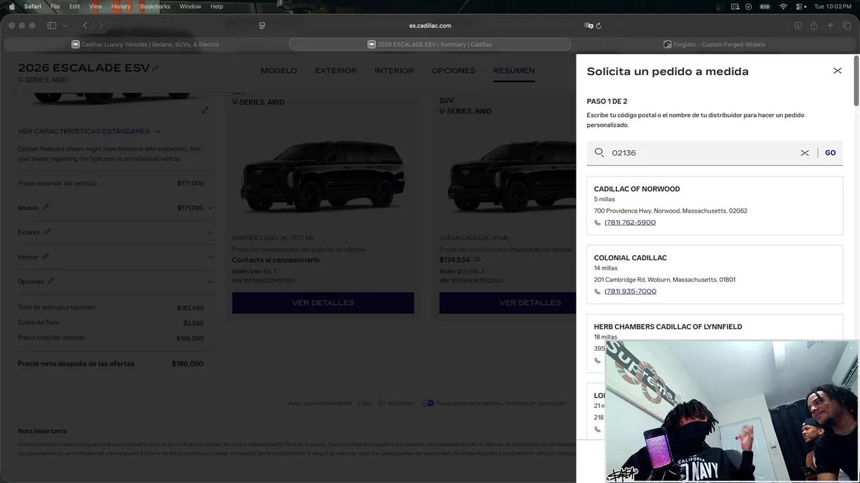Click edit pencil next to Interior
Image resolution: width=860 pixels, height=483 pixels.
(46, 256)
